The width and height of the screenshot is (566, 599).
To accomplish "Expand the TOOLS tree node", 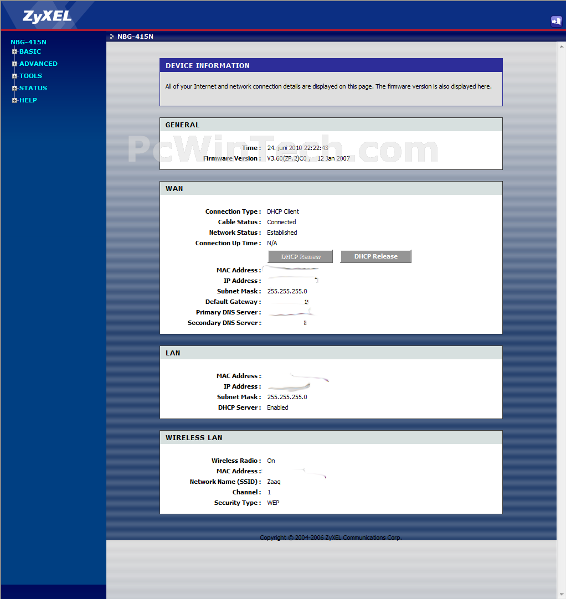I will [x=14, y=76].
